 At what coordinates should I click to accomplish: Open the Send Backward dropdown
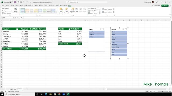[67, 13]
